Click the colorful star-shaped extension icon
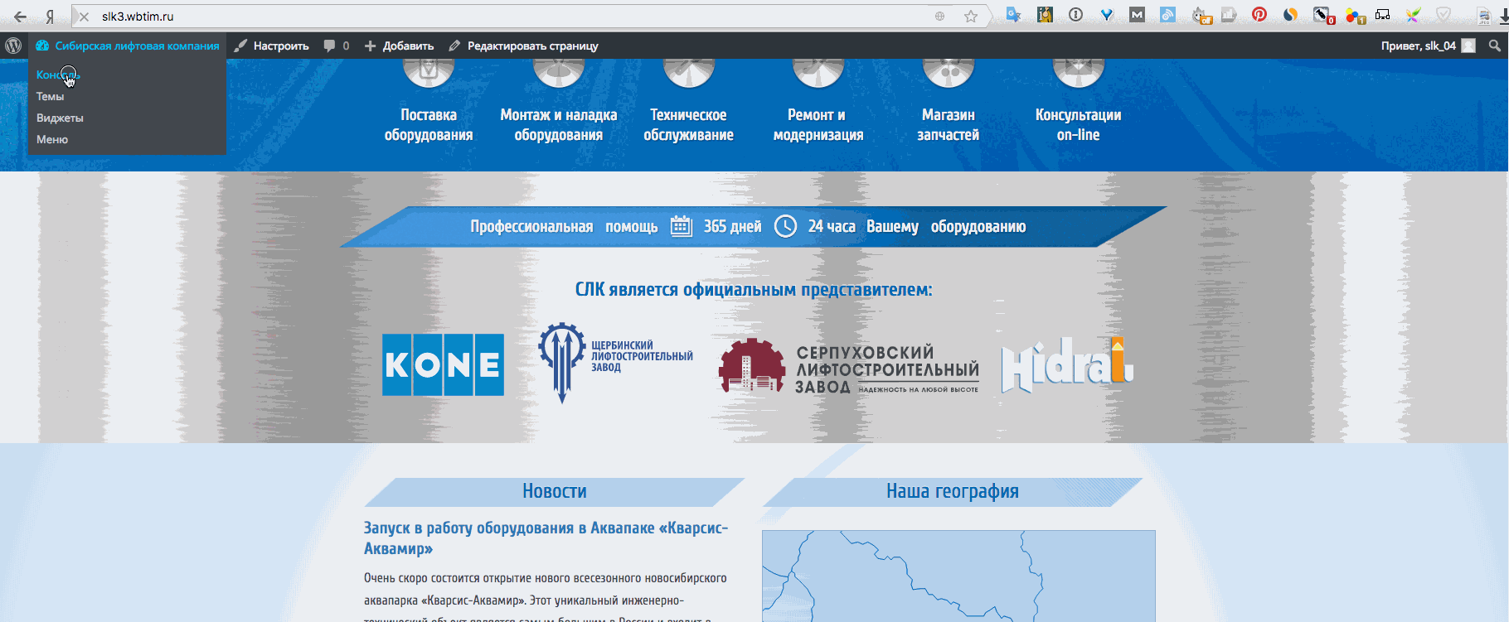The height and width of the screenshot is (622, 1509). click(x=1413, y=14)
